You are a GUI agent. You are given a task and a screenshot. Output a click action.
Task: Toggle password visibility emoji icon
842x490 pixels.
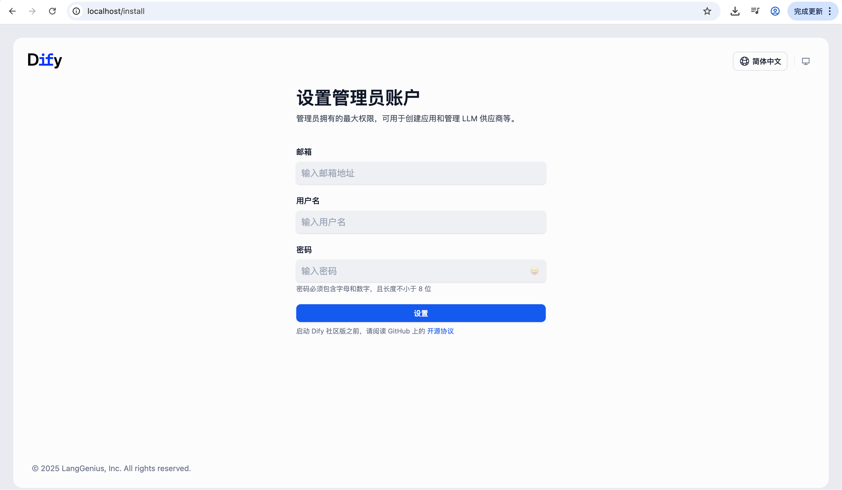pyautogui.click(x=534, y=271)
